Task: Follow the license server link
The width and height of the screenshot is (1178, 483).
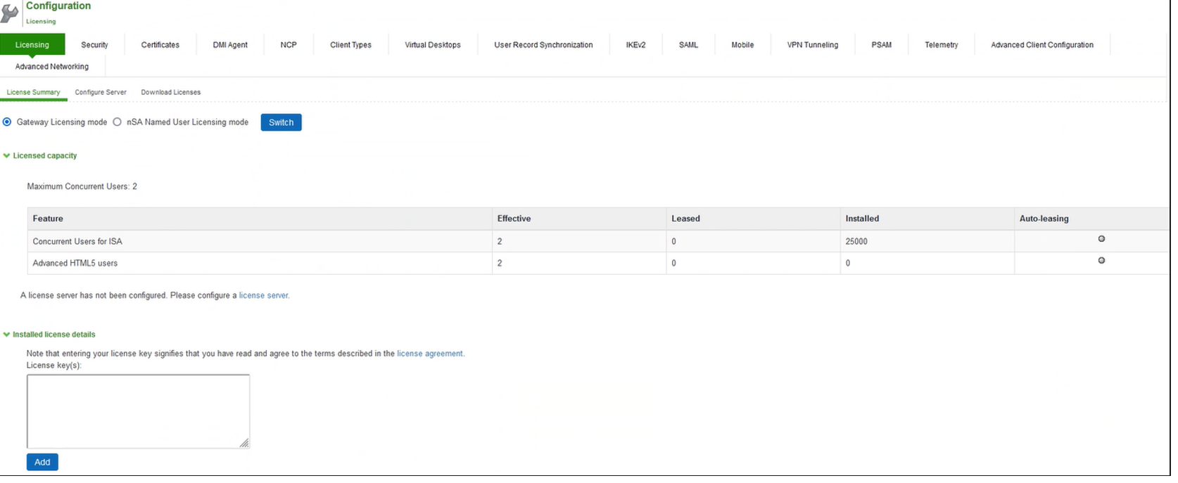Action: (263, 295)
